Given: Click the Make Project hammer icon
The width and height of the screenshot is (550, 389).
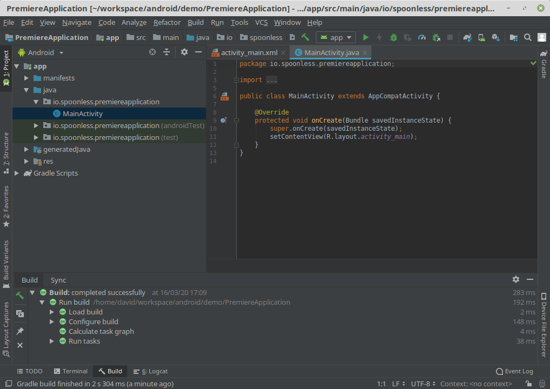Looking at the screenshot, I should click(305, 37).
